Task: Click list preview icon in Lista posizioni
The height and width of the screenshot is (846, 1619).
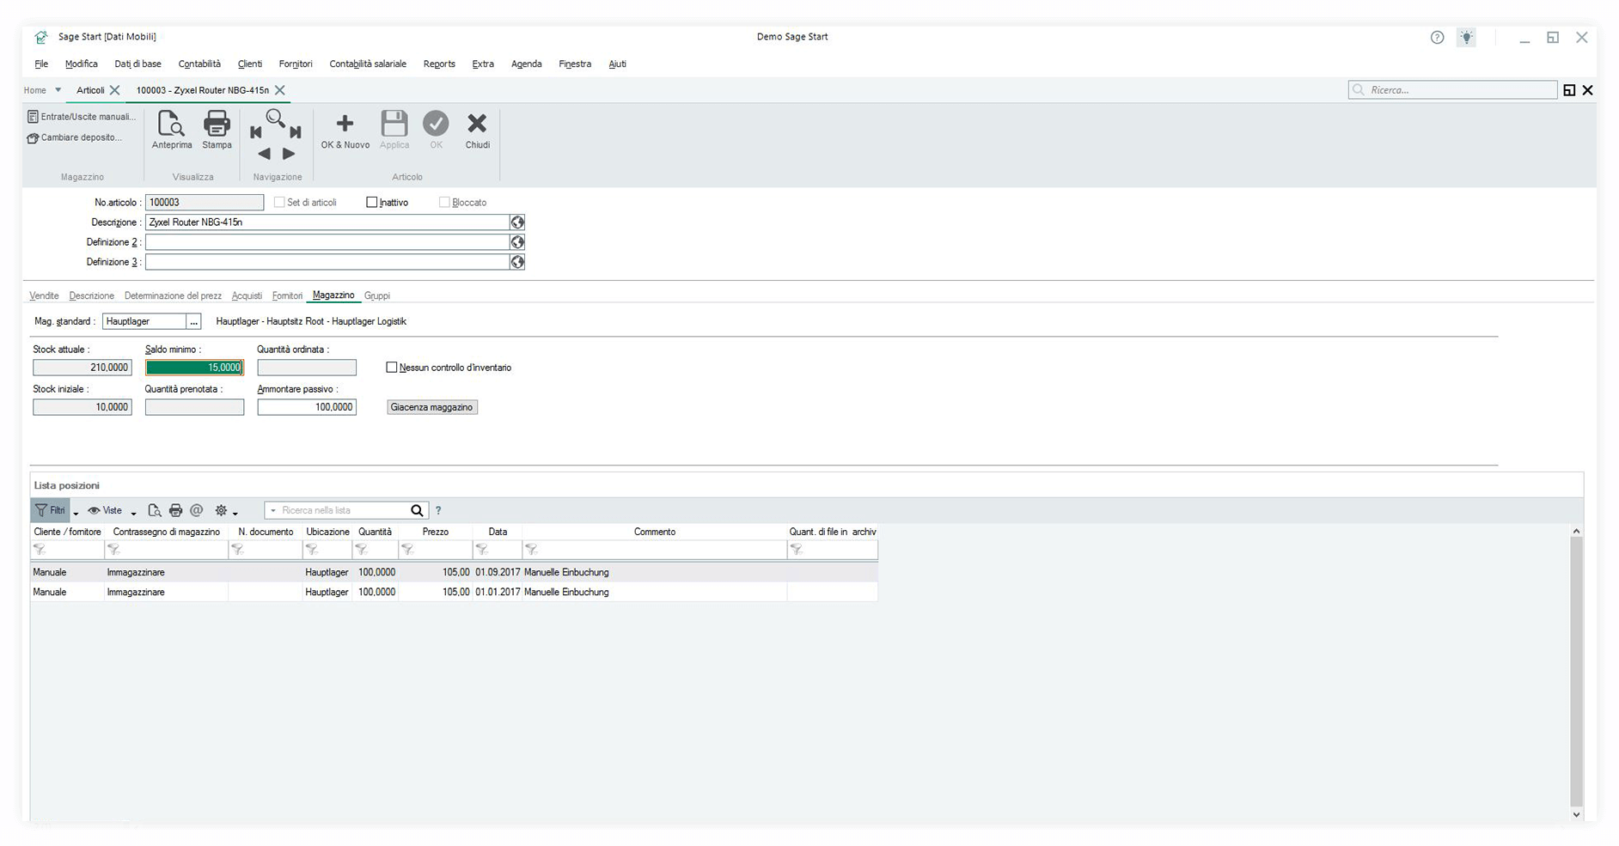Action: [155, 510]
